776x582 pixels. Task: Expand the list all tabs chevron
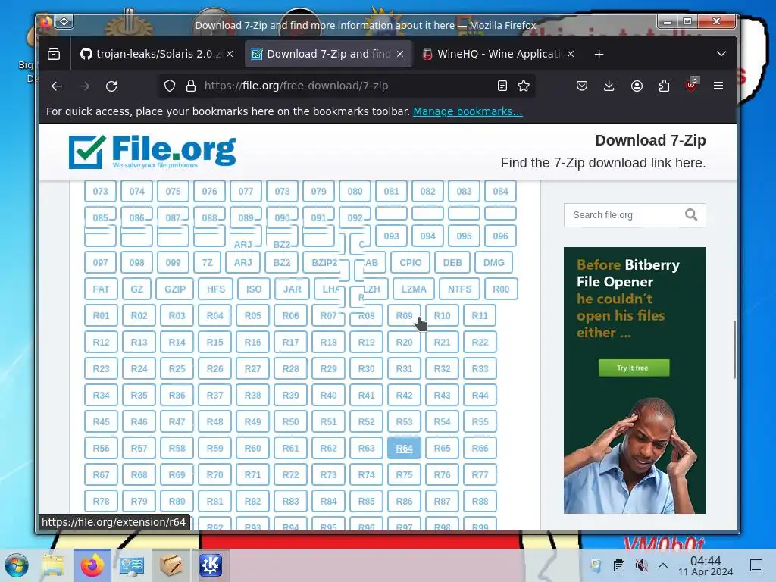pyautogui.click(x=721, y=54)
